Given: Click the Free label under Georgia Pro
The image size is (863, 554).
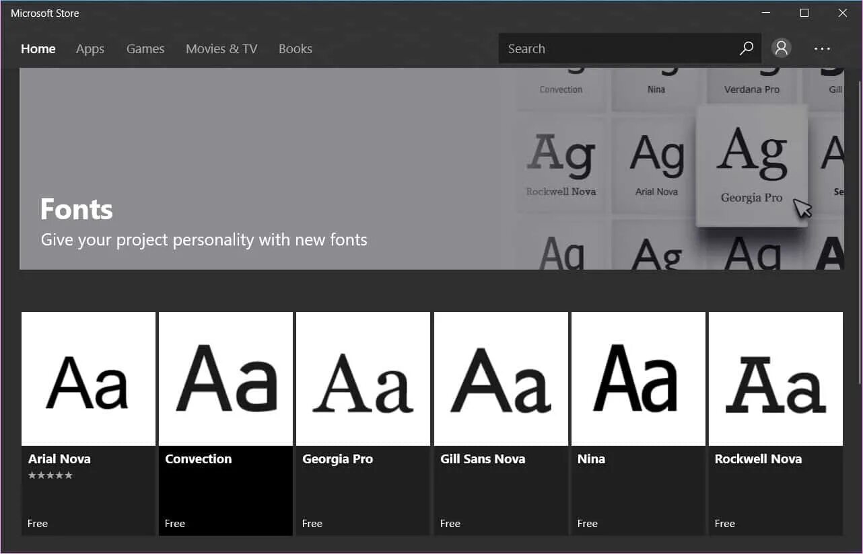Looking at the screenshot, I should (312, 523).
